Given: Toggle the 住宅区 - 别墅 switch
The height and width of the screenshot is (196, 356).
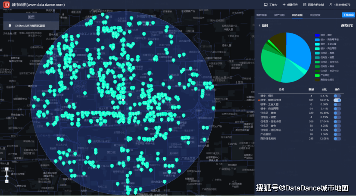Looking at the screenshot, I should (x=337, y=117).
